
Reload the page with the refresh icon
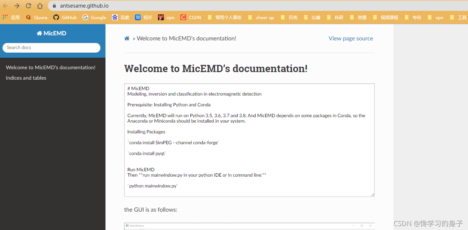pos(28,6)
